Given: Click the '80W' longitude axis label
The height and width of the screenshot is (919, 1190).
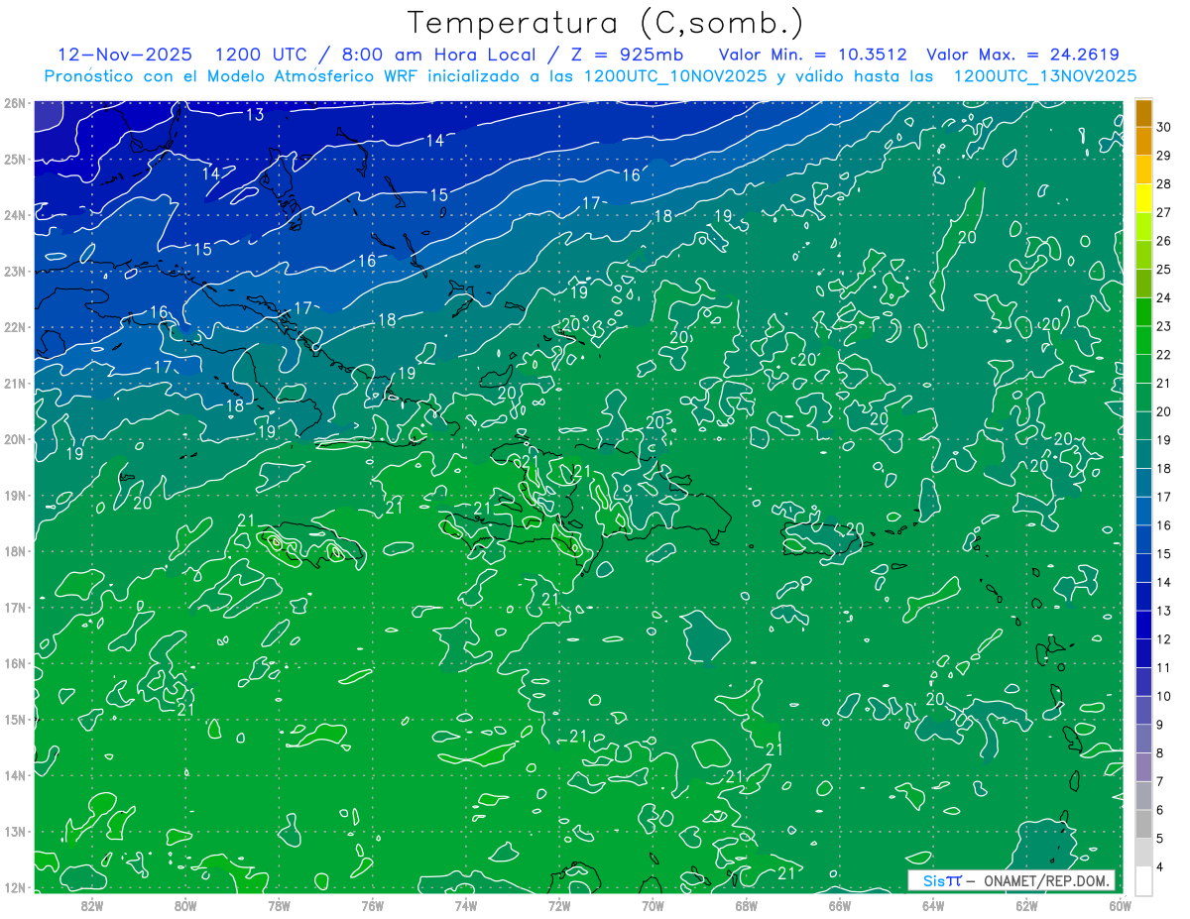Looking at the screenshot, I should (184, 905).
